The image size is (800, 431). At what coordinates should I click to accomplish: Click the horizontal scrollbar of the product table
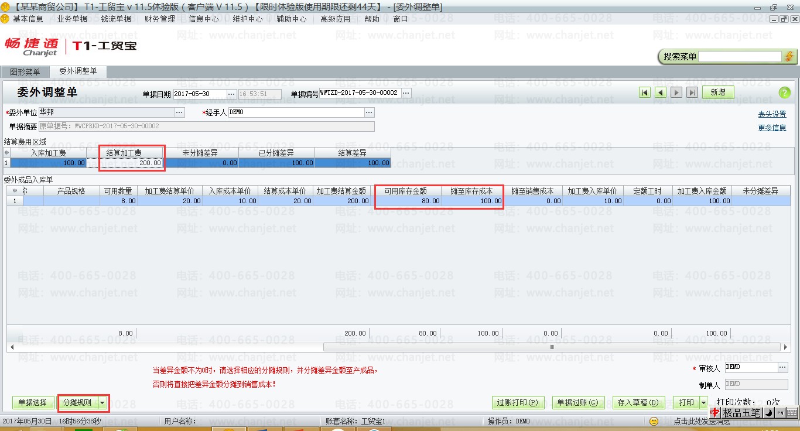[x=551, y=347]
